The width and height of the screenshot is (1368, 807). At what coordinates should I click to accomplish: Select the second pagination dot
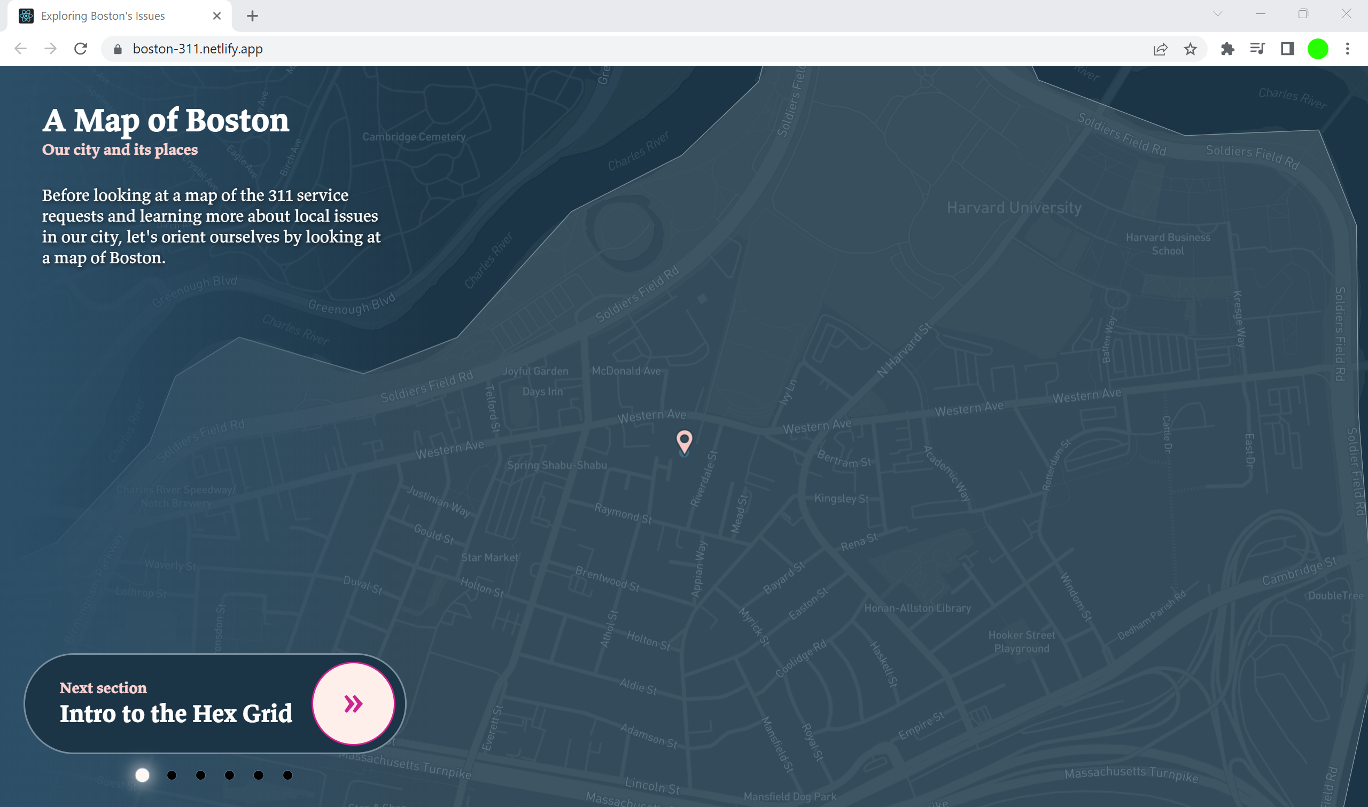coord(172,775)
